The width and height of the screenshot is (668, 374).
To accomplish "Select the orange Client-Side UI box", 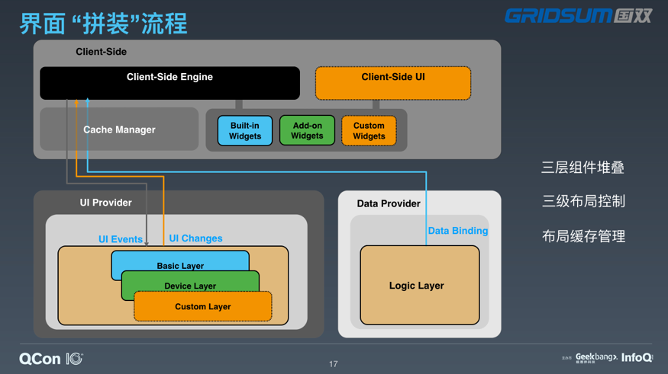I will 393,83.
